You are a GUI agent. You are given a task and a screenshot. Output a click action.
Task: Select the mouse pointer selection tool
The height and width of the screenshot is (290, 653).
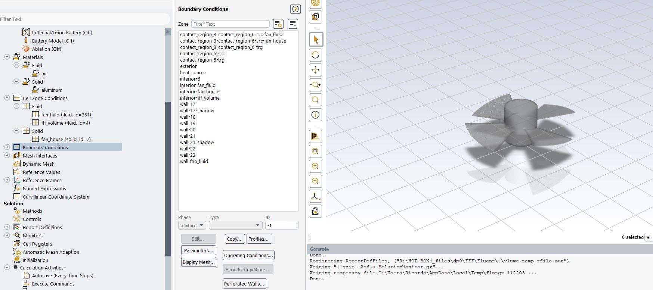click(316, 40)
